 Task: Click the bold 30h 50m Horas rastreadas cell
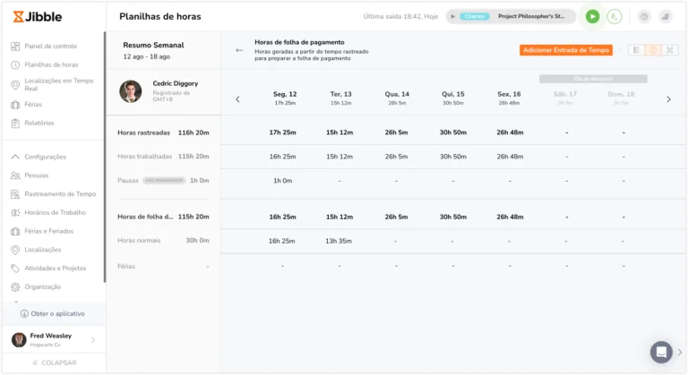pos(452,132)
